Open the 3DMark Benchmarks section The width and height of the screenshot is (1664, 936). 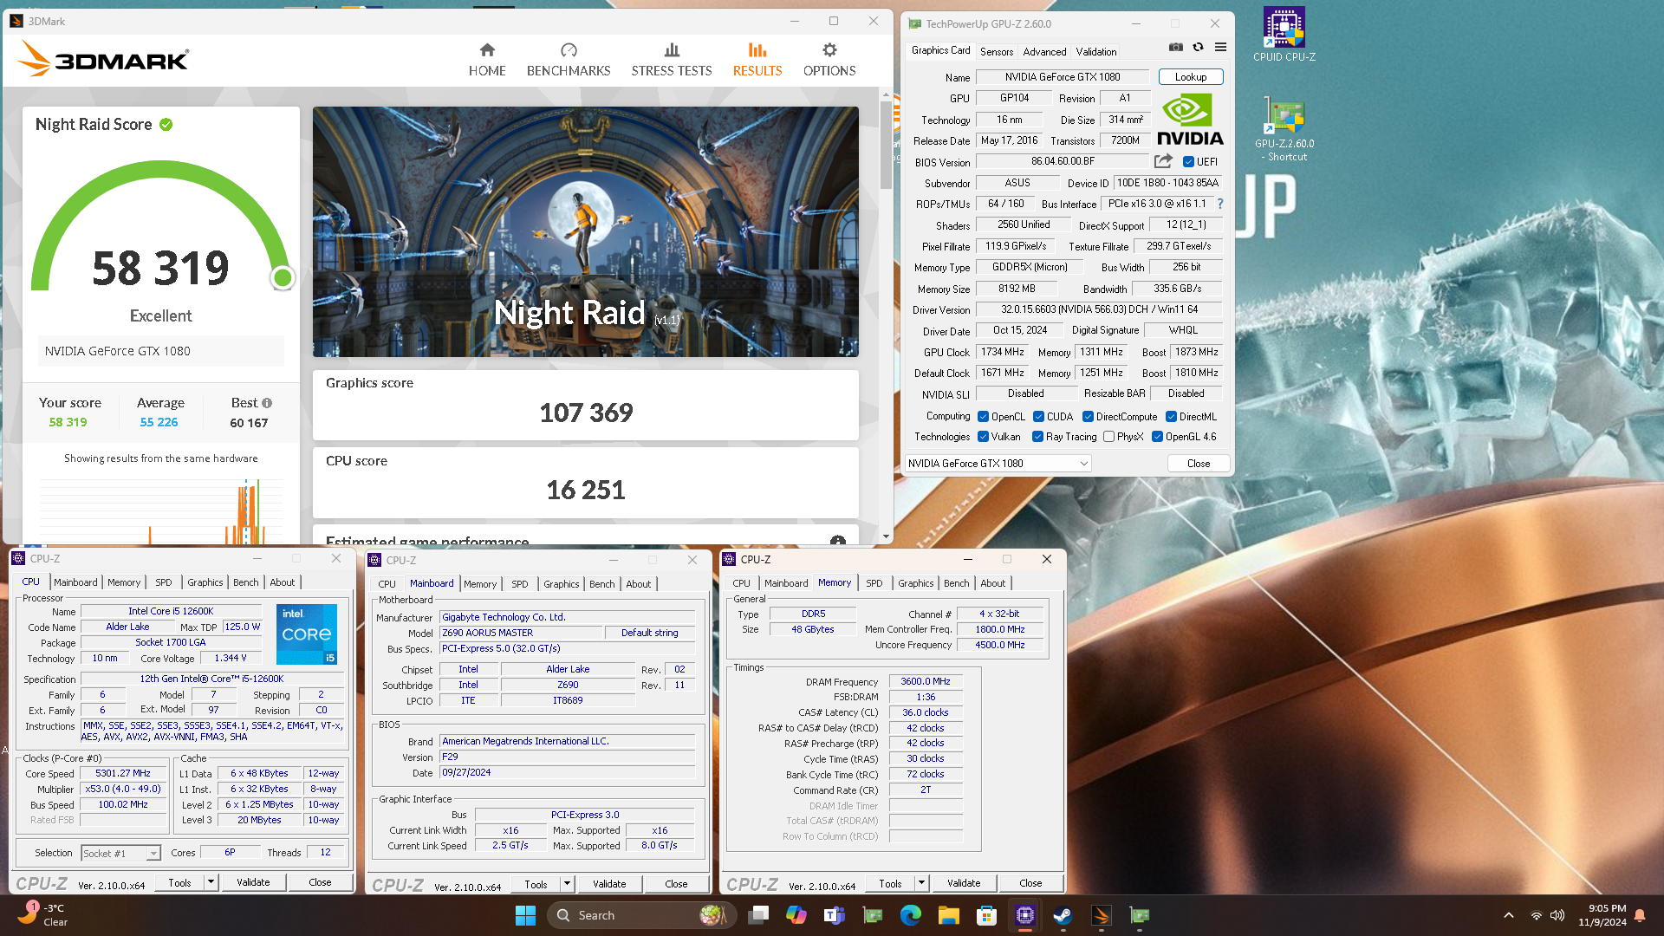pyautogui.click(x=569, y=60)
